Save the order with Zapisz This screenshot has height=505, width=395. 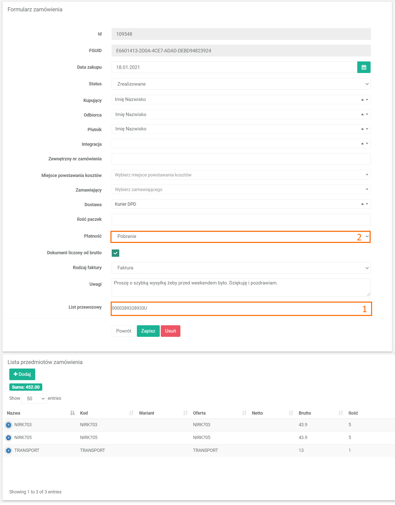(148, 331)
